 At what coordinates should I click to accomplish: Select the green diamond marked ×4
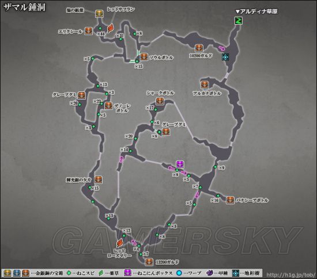pyautogui.click(x=139, y=246)
